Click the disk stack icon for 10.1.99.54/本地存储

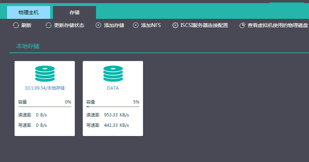[45, 73]
